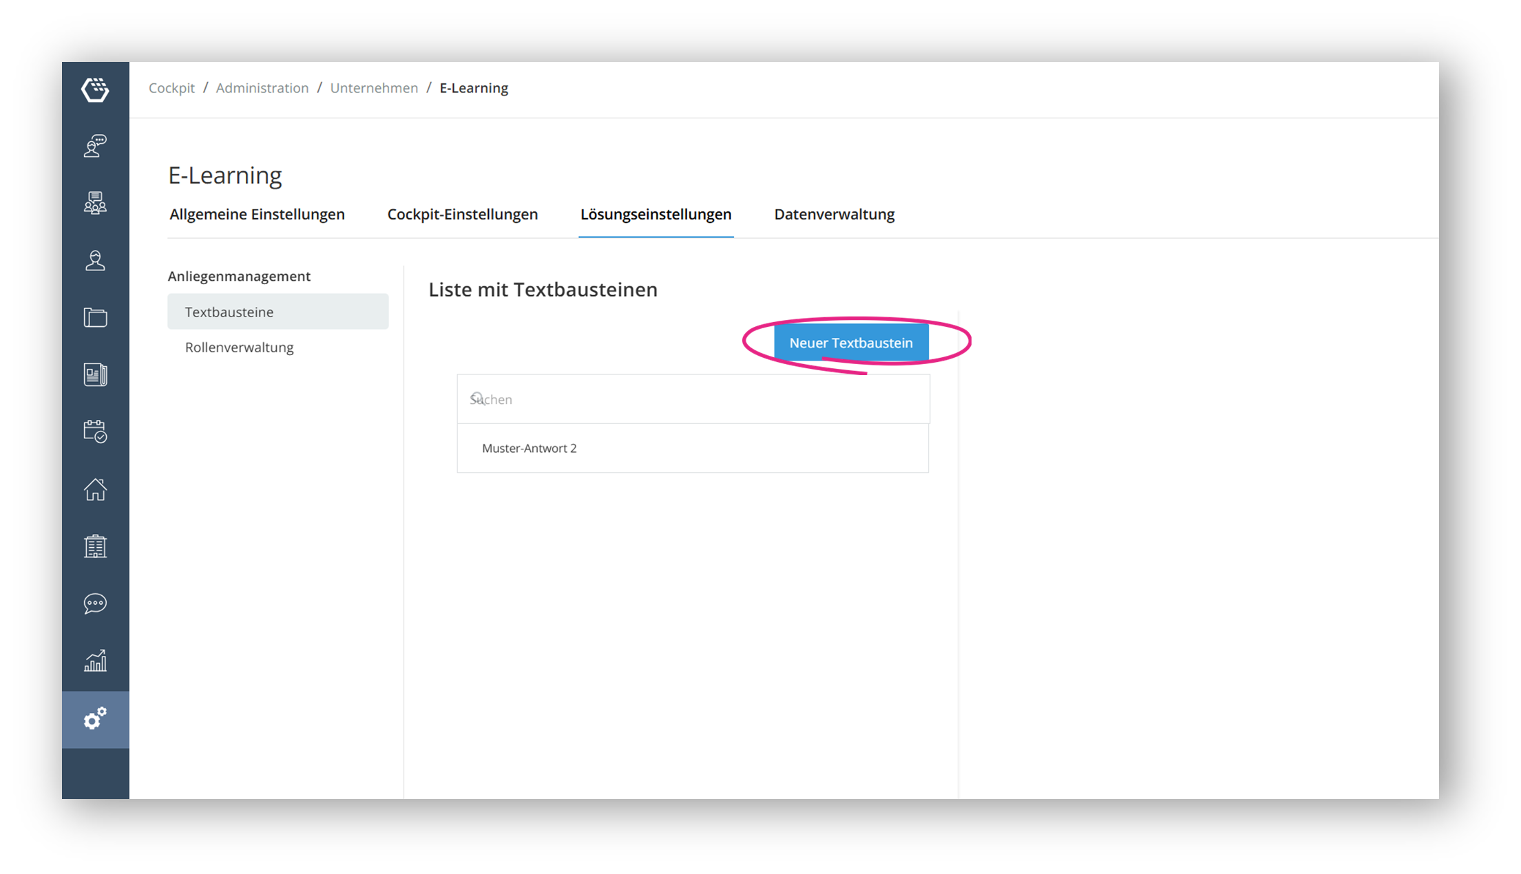The height and width of the screenshot is (874, 1521).
Task: Open the person with speech bubble icon
Action: coord(95,146)
